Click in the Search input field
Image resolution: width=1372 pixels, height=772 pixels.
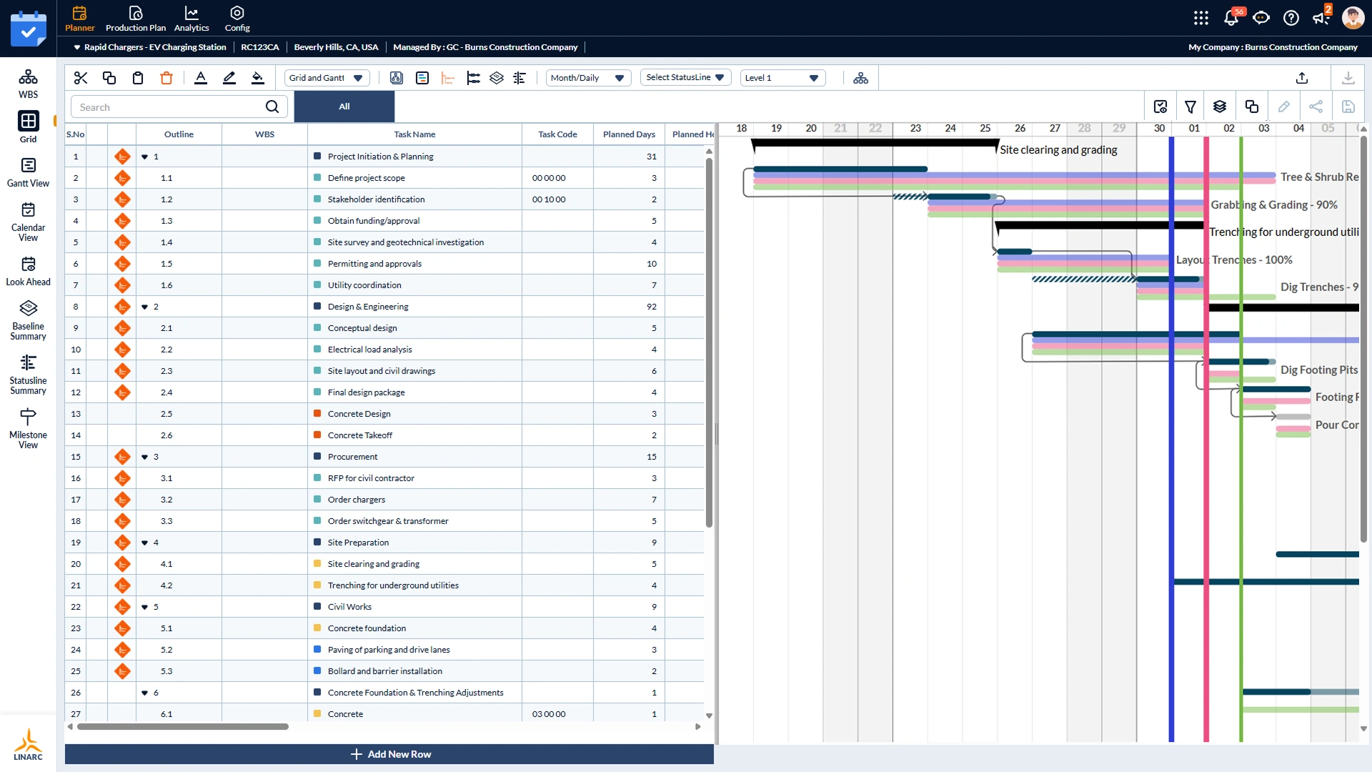tap(169, 107)
